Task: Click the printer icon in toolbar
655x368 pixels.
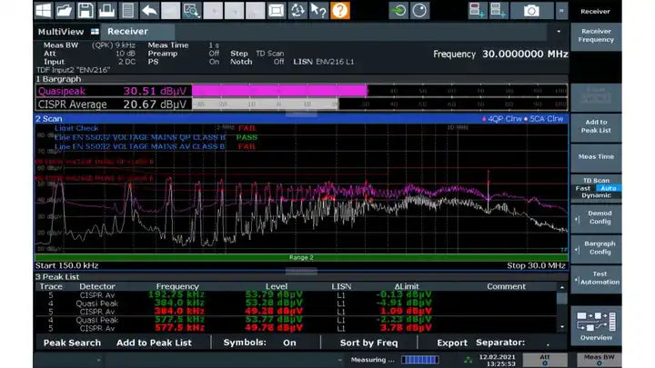Action: click(106, 11)
